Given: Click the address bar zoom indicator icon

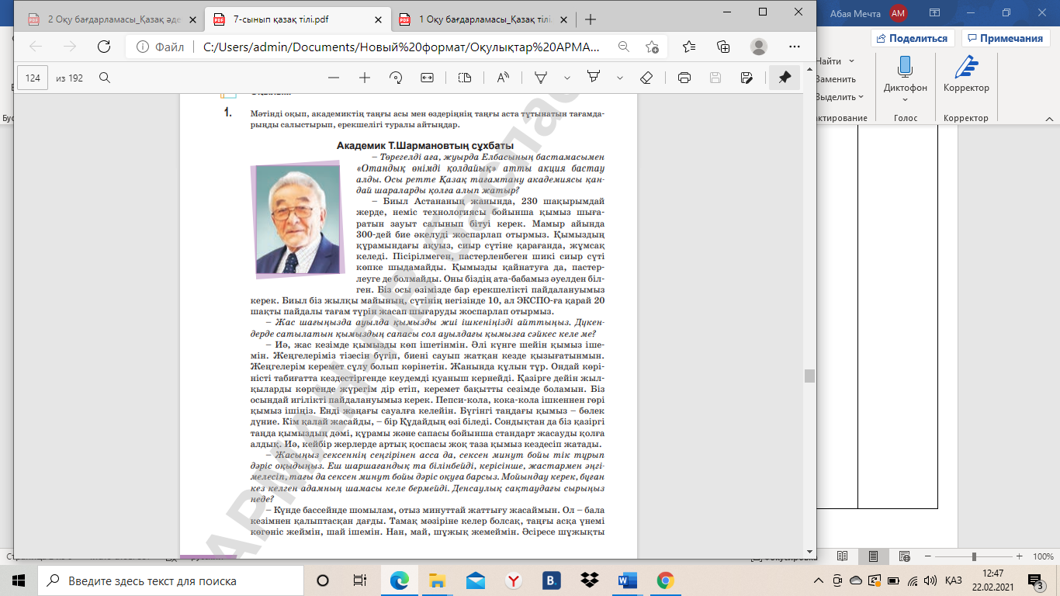Looking at the screenshot, I should tap(623, 47).
